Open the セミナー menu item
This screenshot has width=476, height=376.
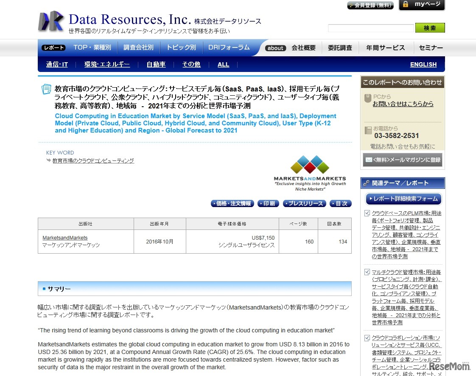431,48
